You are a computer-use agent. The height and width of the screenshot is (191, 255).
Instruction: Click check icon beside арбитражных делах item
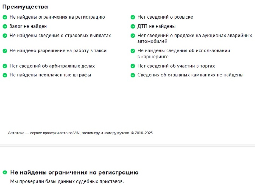tap(5, 66)
